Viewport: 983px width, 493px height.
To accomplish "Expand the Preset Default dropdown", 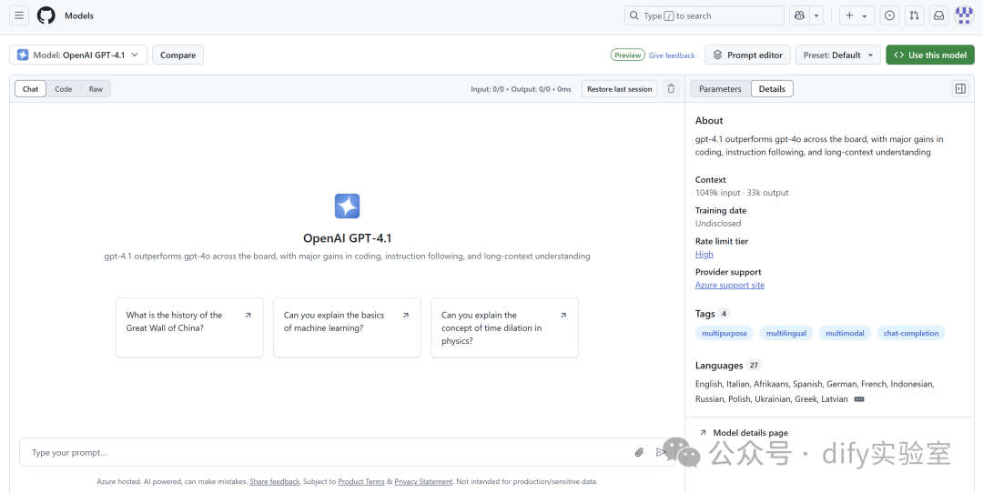I will (x=837, y=55).
